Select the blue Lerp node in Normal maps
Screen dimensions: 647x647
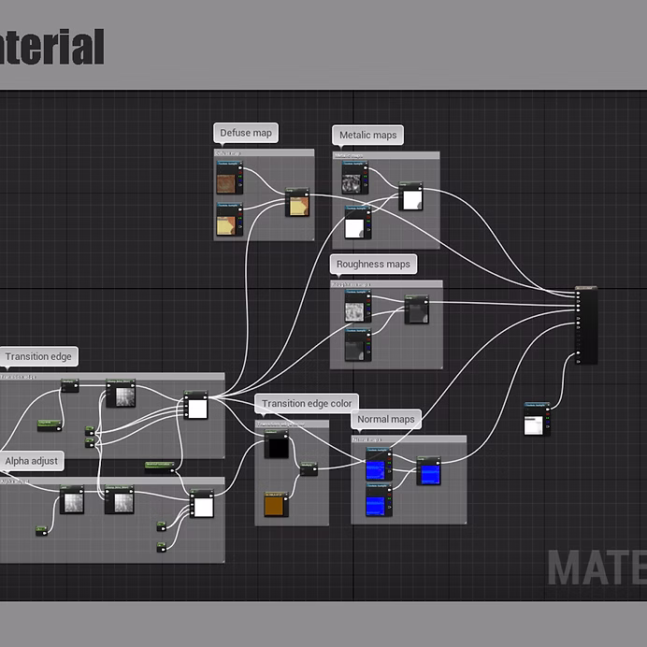tap(429, 471)
